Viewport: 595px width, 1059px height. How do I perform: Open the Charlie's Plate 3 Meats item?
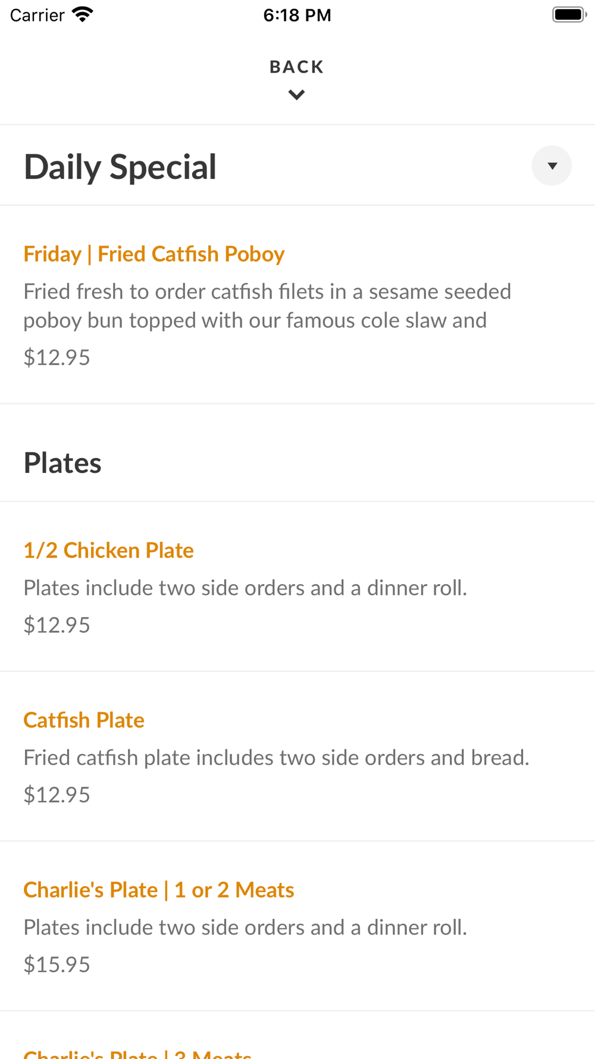137,1053
